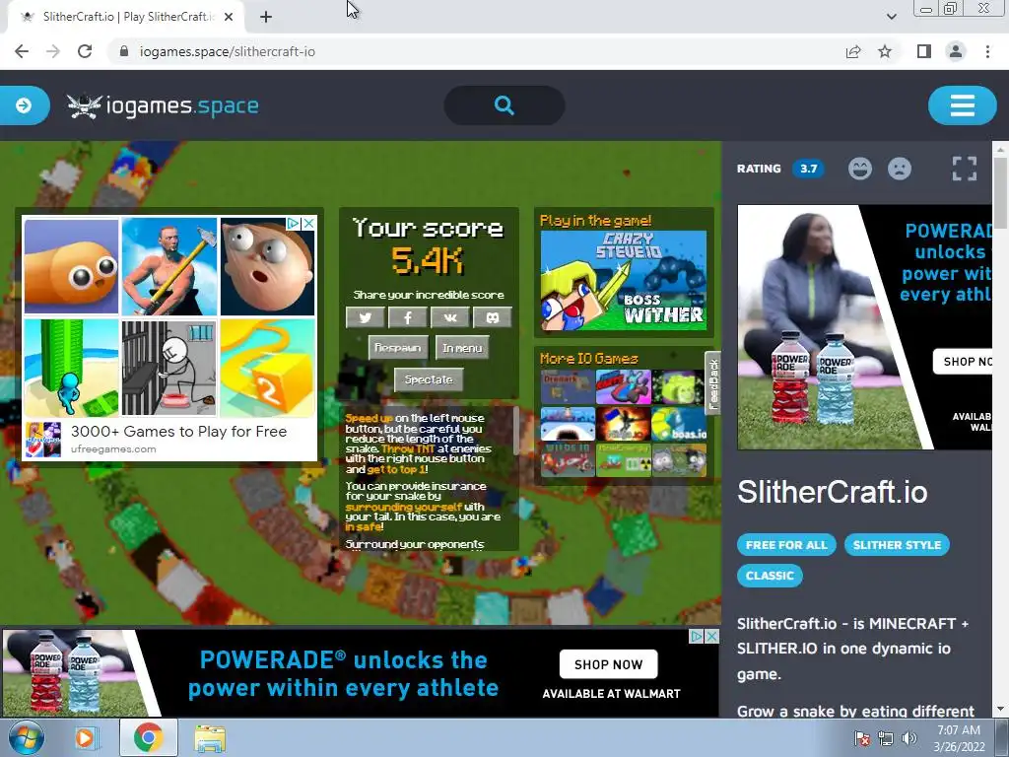Click the address bar URL field

(476, 51)
